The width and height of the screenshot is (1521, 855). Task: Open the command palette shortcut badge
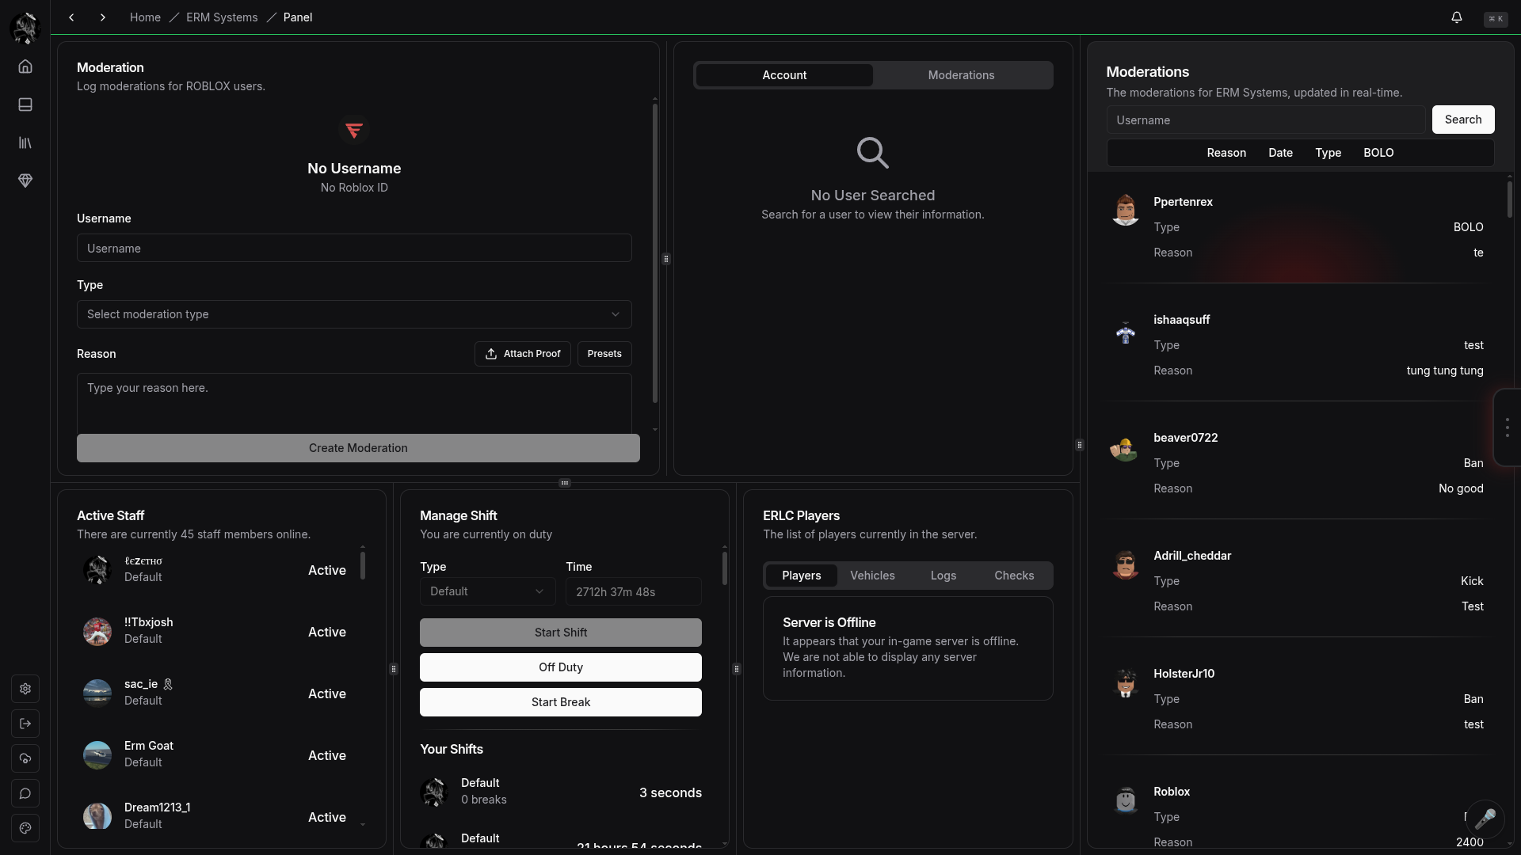pos(1495,18)
